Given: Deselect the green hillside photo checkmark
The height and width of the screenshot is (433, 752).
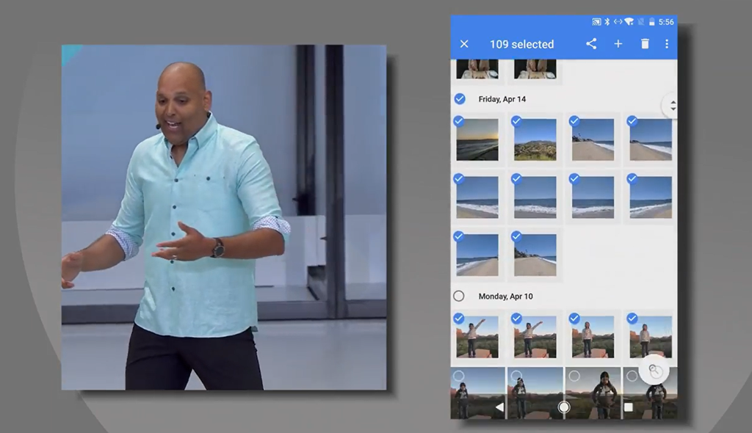Looking at the screenshot, I should 516,121.
